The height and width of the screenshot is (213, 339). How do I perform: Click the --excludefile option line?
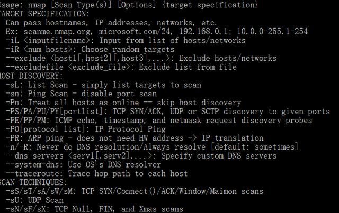click(x=121, y=67)
